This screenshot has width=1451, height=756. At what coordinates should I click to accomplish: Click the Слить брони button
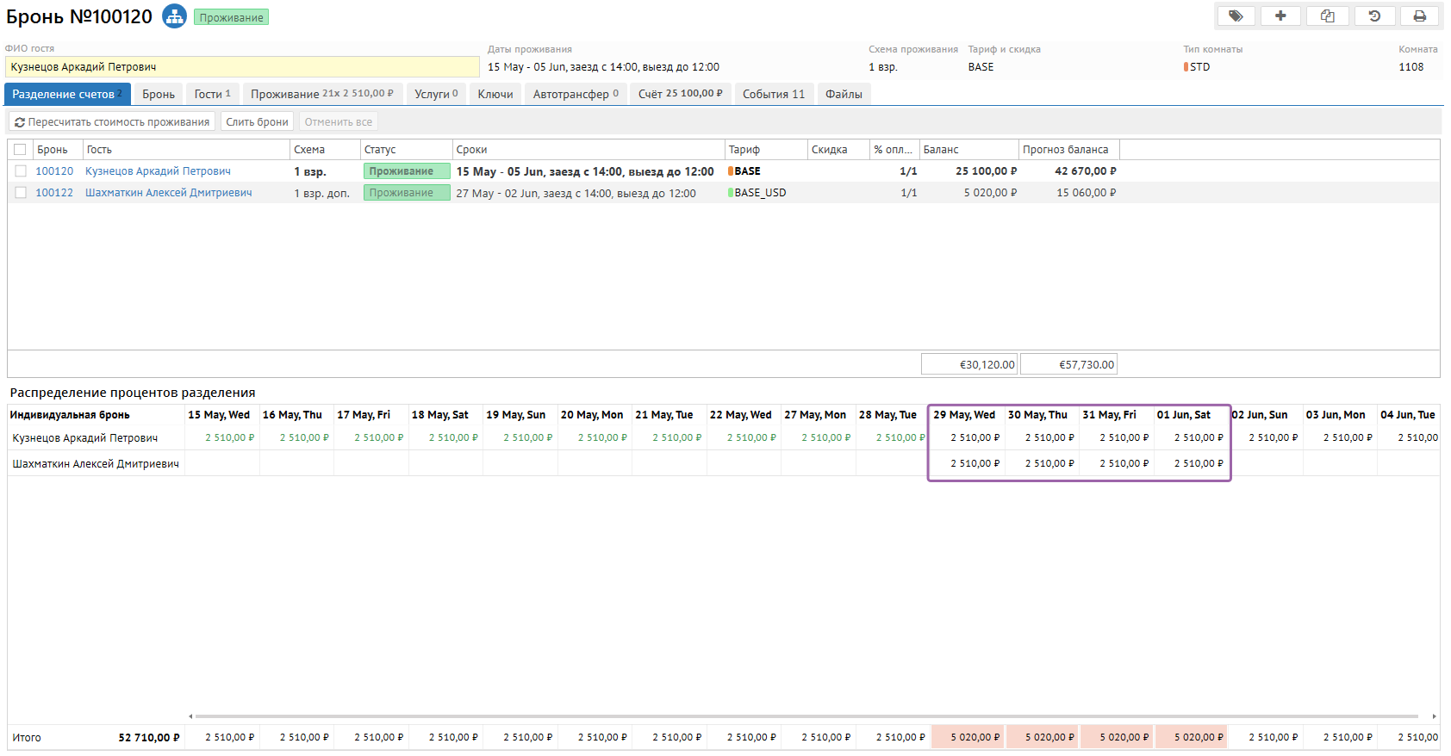click(257, 122)
